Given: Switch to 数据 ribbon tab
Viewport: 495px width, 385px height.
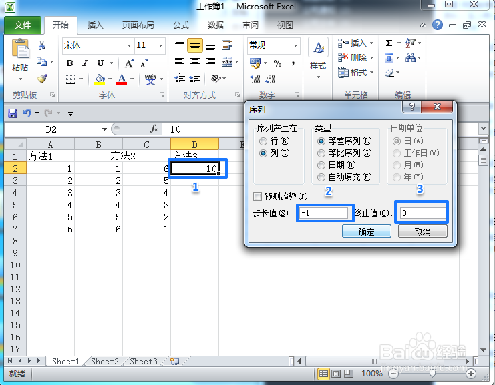Looking at the screenshot, I should pyautogui.click(x=216, y=25).
